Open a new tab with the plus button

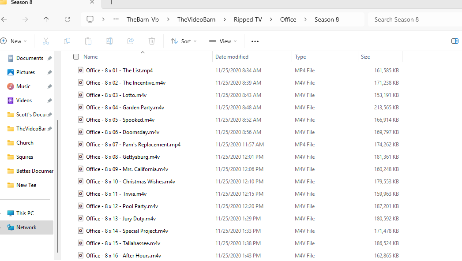point(111,2)
